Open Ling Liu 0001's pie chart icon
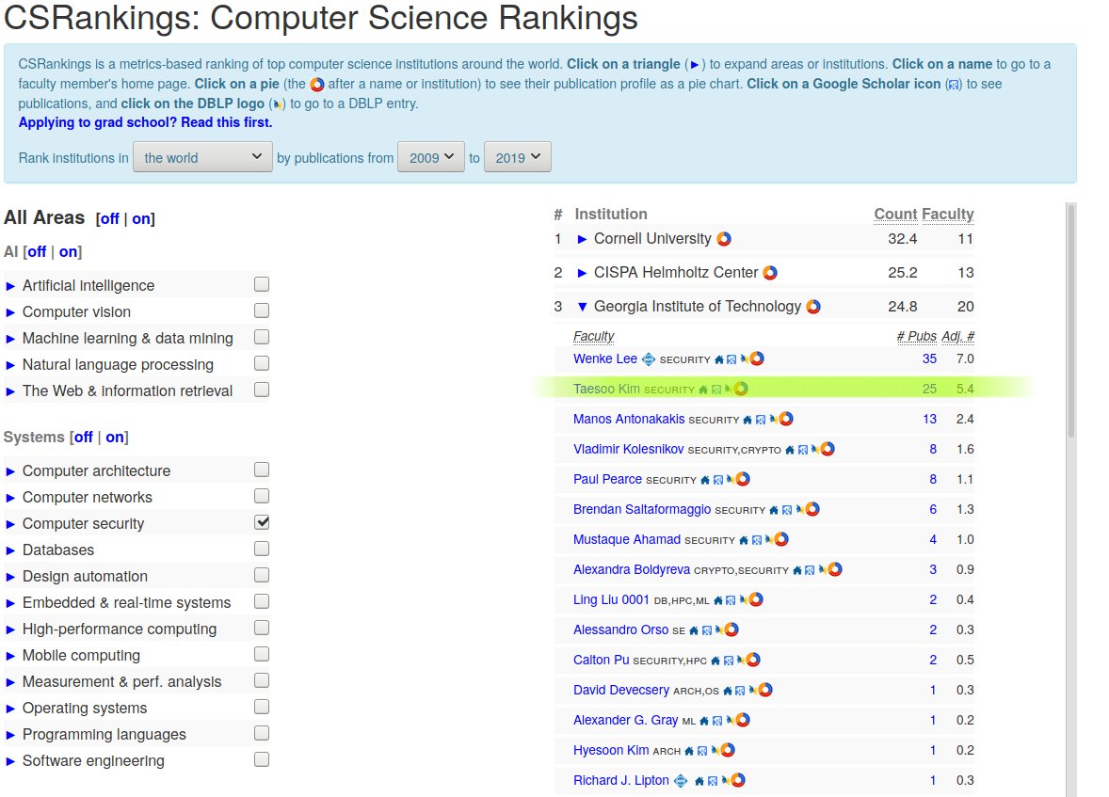The height and width of the screenshot is (797, 1109). coord(755,599)
